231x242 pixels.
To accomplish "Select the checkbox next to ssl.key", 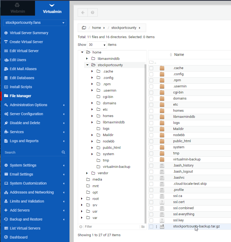I will tap(151, 220).
